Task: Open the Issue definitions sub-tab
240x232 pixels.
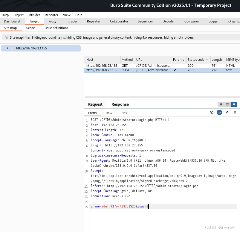Action: [x=56, y=28]
